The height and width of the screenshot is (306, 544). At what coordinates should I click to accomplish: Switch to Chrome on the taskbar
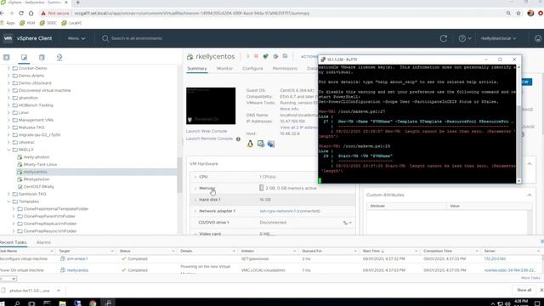click(93, 303)
